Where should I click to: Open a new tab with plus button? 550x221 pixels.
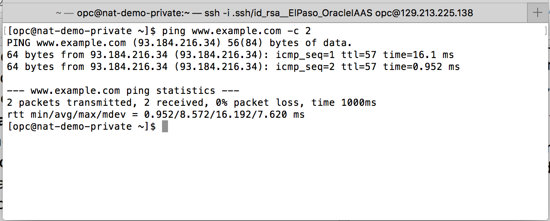coord(538,13)
